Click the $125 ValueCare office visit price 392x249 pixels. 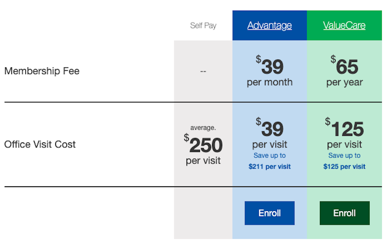coord(345,128)
